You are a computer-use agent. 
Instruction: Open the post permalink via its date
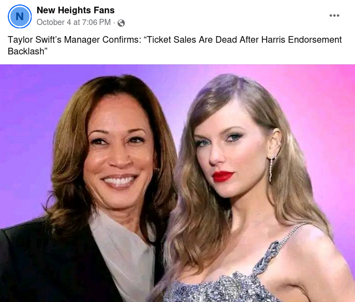[74, 23]
